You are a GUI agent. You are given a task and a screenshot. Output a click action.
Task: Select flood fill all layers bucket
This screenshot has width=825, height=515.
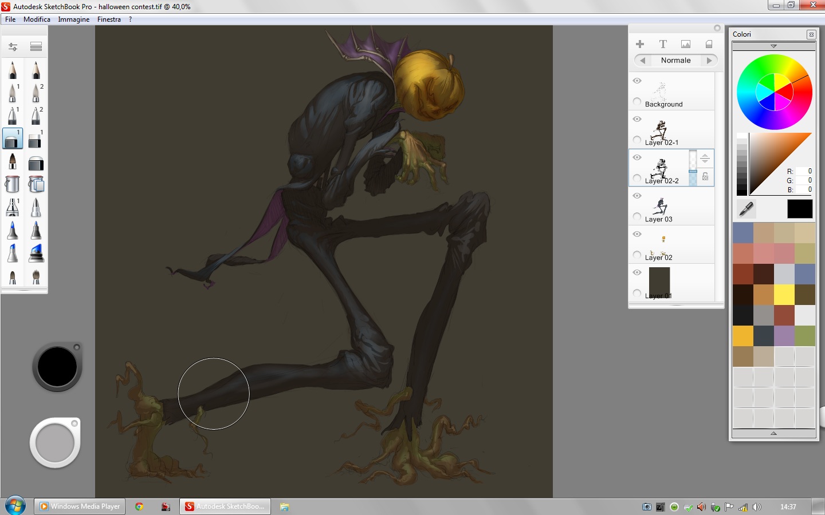click(x=36, y=184)
